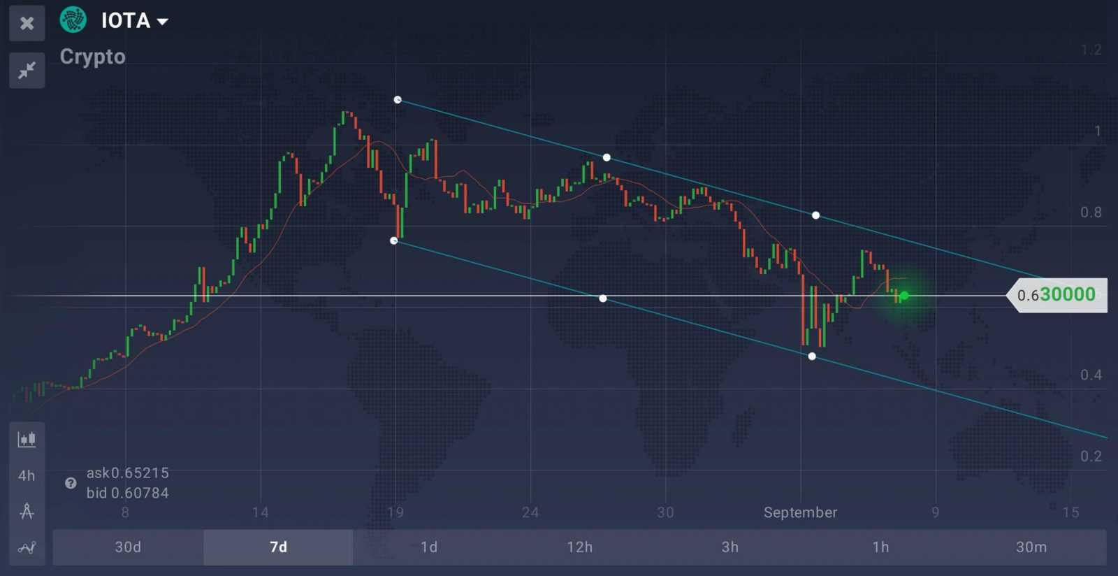Click upper channel line's leftmost anchor point
Image resolution: width=1118 pixels, height=576 pixels.
[x=398, y=100]
